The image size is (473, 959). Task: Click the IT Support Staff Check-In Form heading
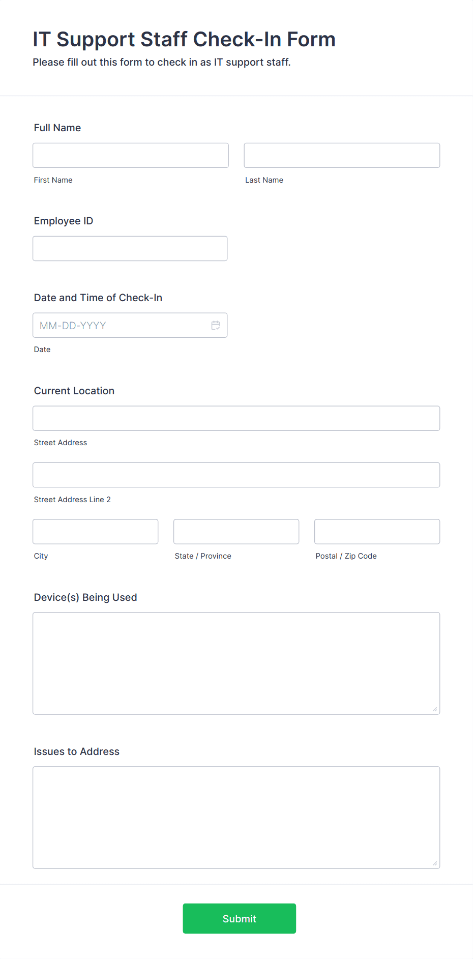coord(184,39)
